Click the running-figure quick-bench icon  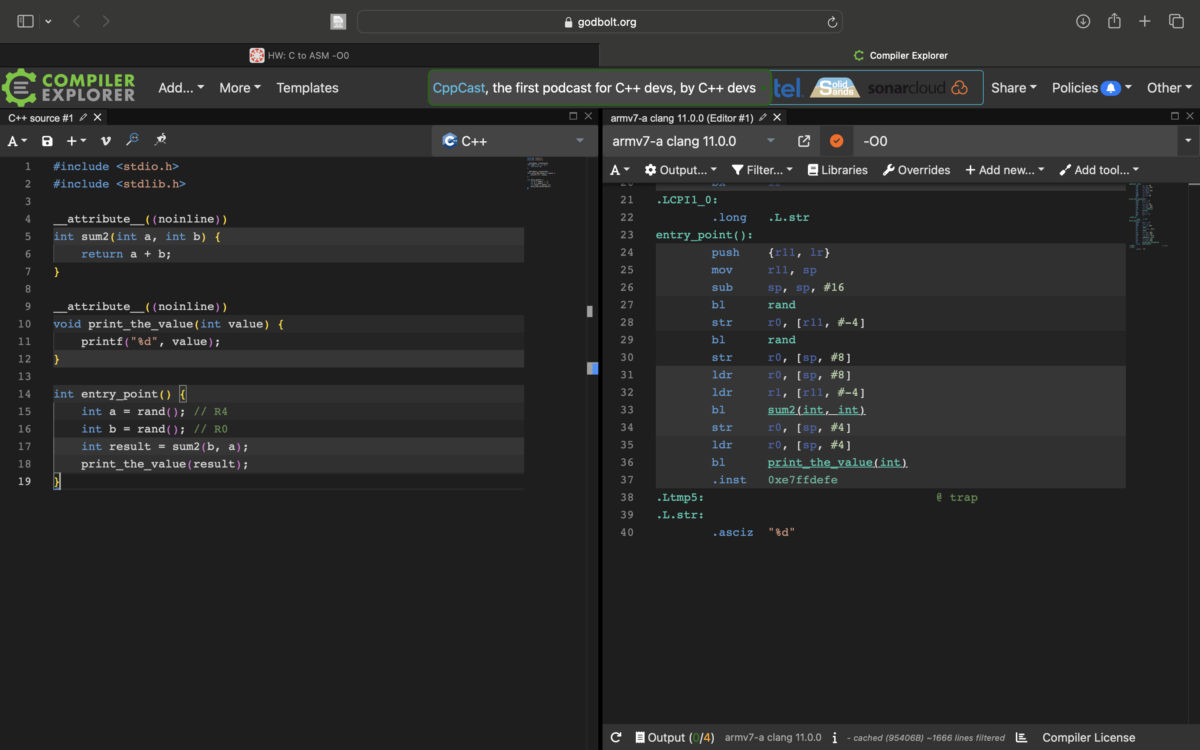click(160, 140)
